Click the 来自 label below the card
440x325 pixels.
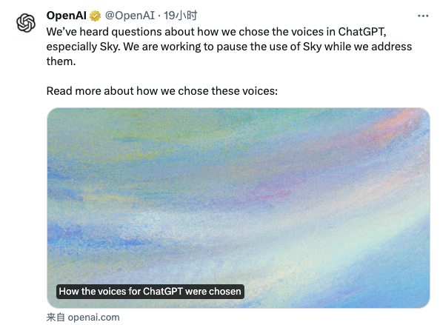click(x=56, y=317)
